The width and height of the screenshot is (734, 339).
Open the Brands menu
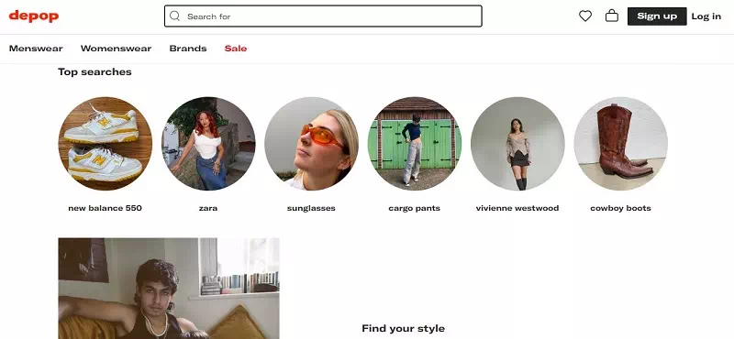188,49
